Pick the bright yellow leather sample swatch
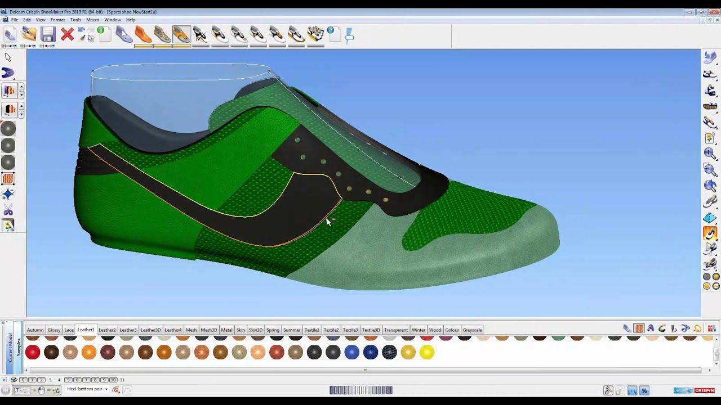This screenshot has width=721, height=405. click(427, 353)
